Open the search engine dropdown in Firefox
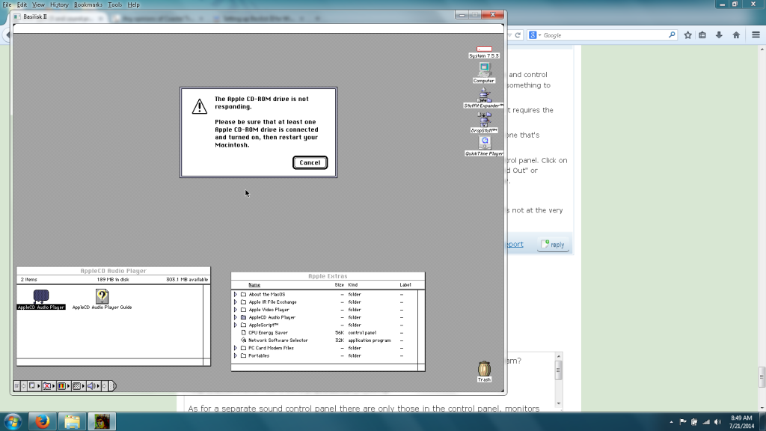Viewport: 766px width, 431px height. coord(534,35)
